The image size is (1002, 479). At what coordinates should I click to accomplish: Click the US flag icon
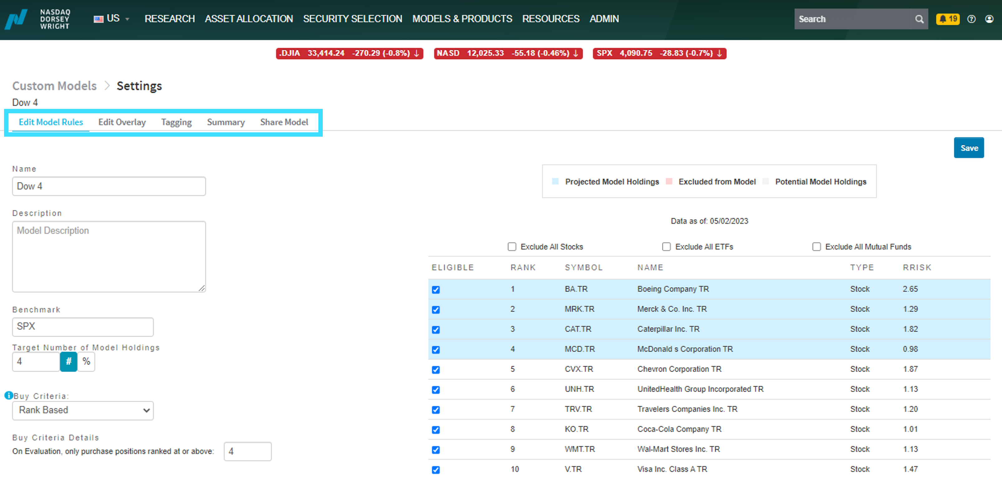coord(98,19)
